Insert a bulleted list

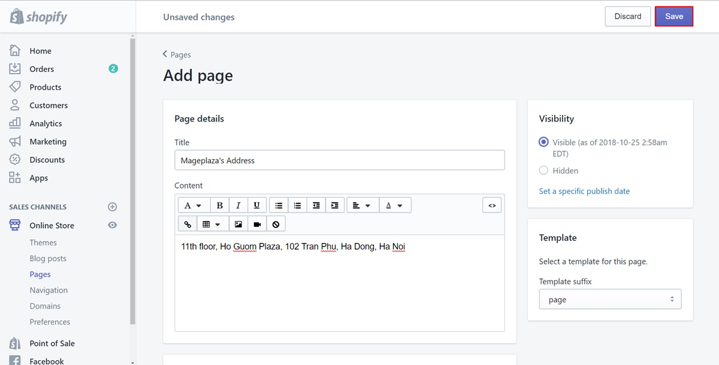click(279, 205)
